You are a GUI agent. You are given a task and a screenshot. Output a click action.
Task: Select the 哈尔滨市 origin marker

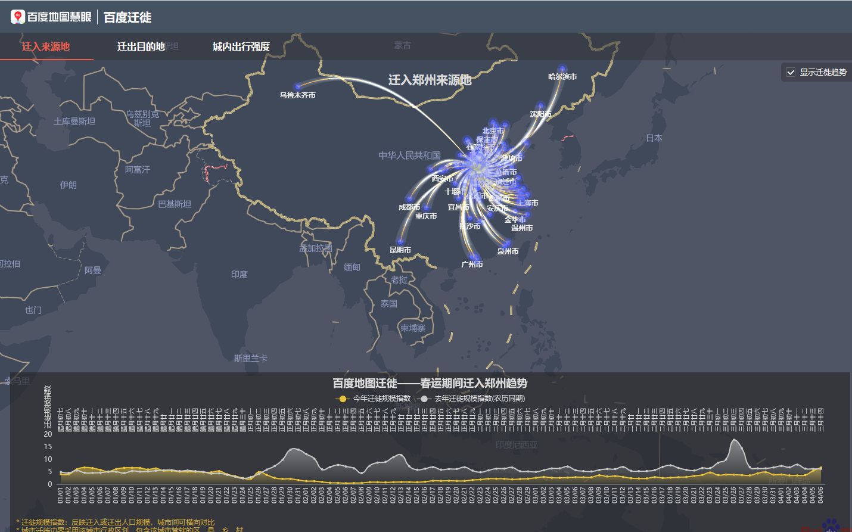(x=562, y=69)
